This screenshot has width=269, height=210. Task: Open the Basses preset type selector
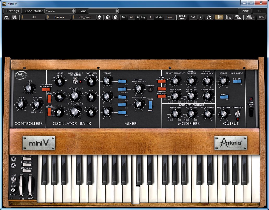(x=59, y=17)
